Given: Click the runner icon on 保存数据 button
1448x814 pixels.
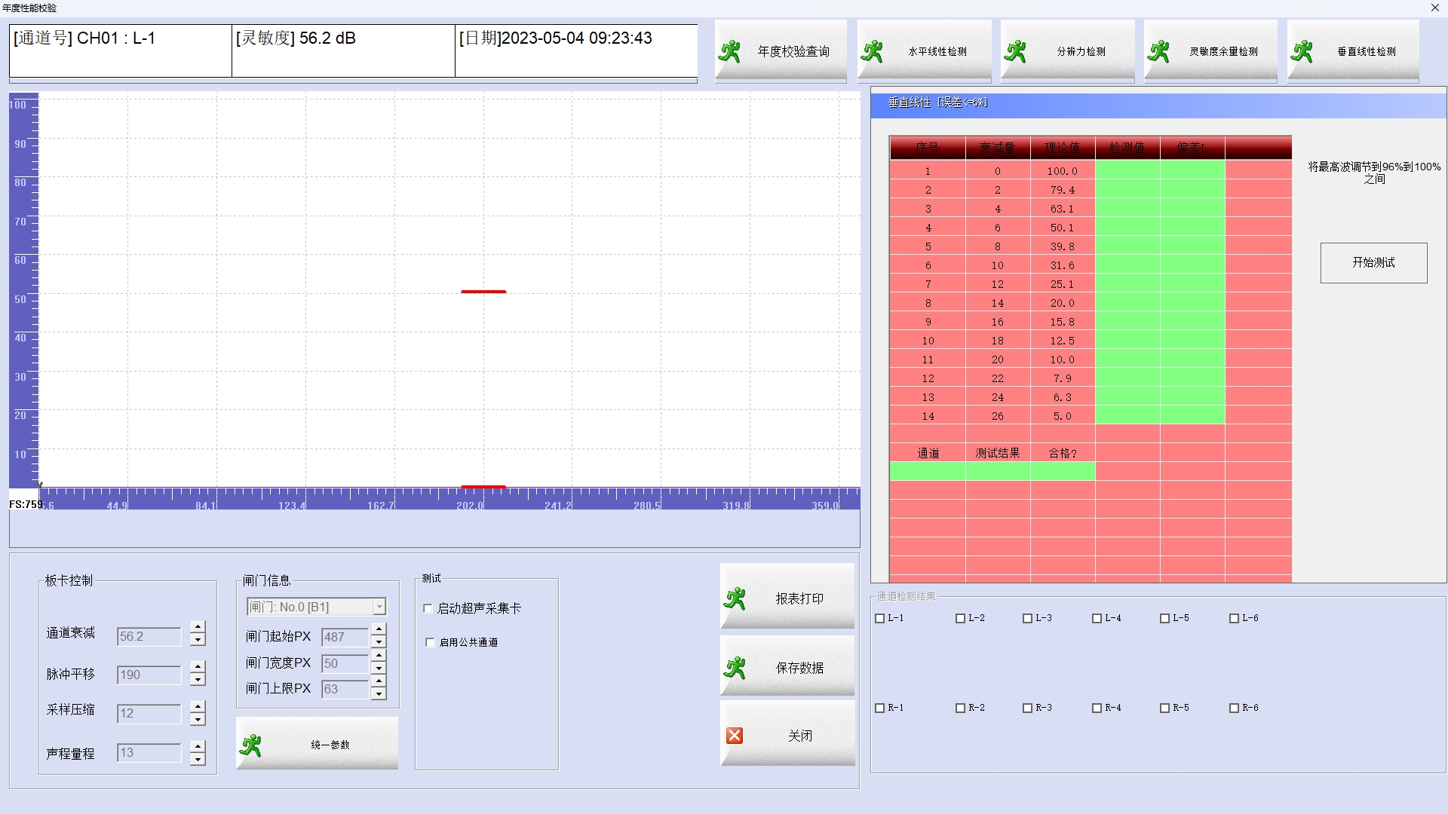Looking at the screenshot, I should tap(735, 668).
